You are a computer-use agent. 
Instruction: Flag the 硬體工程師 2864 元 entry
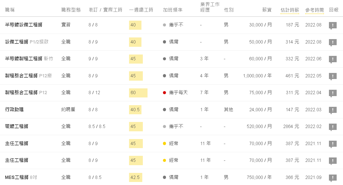coord(333,127)
